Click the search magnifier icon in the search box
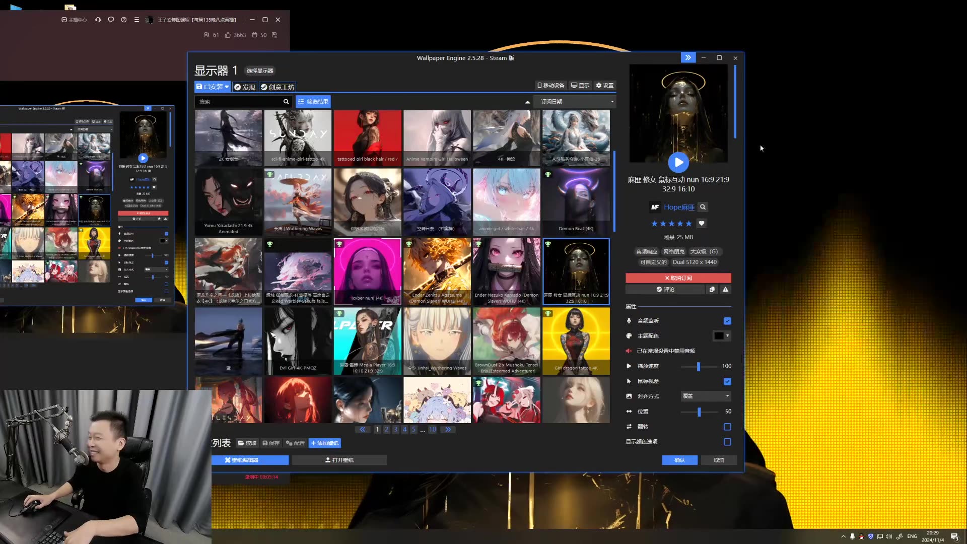The width and height of the screenshot is (967, 544). click(286, 102)
